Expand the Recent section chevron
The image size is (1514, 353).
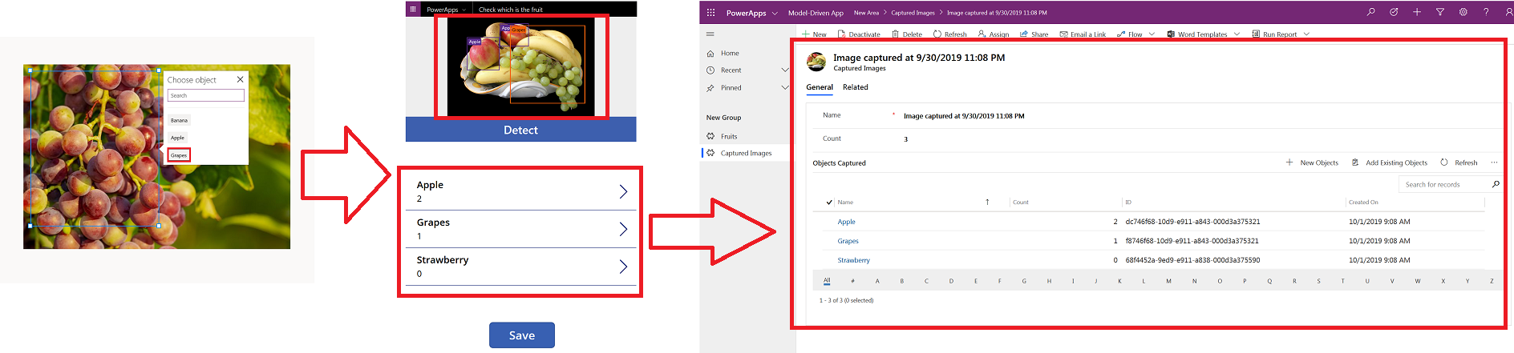point(785,70)
